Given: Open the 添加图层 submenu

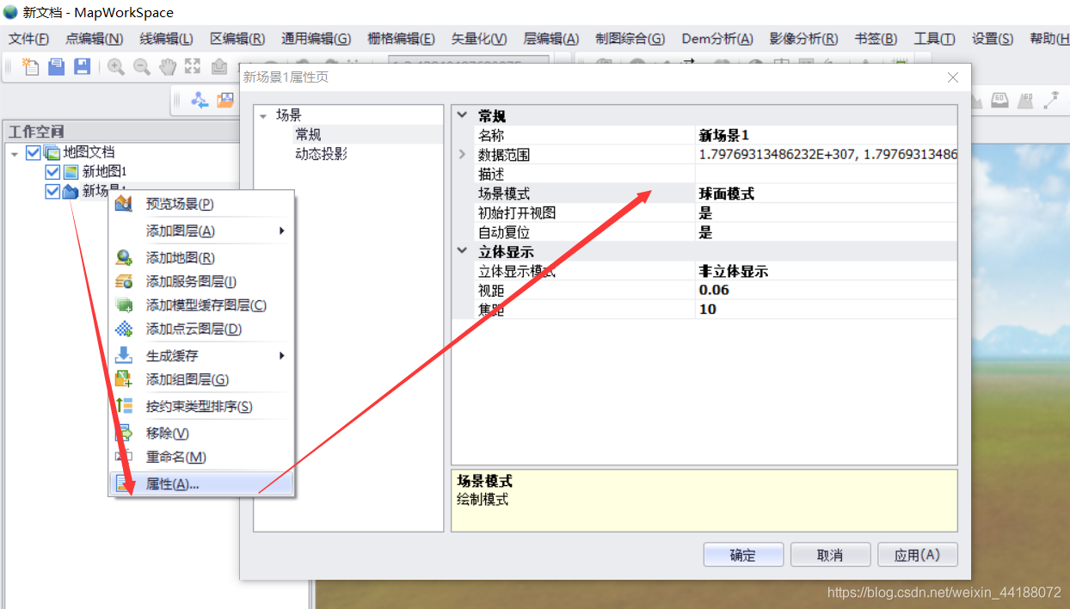Looking at the screenshot, I should click(201, 231).
